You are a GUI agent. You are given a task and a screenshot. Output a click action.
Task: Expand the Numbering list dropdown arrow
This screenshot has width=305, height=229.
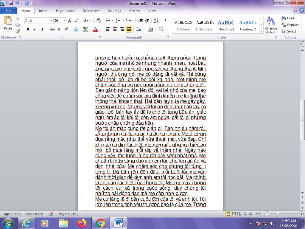(123, 21)
